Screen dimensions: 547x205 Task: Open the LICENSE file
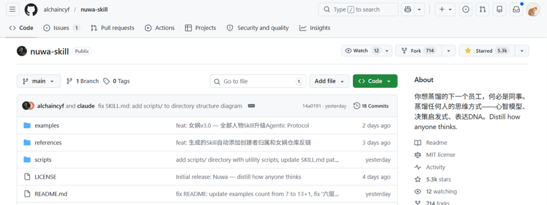[x=46, y=177]
